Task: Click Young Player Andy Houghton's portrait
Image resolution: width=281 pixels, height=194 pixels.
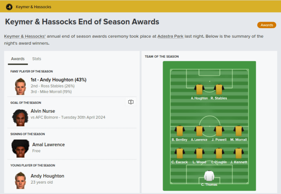Action: [x=20, y=179]
